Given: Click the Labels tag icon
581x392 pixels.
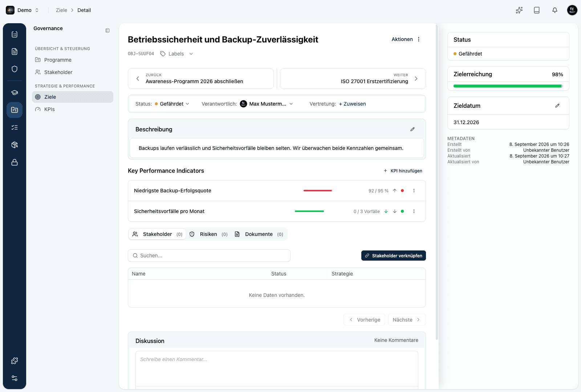Looking at the screenshot, I should (163, 54).
